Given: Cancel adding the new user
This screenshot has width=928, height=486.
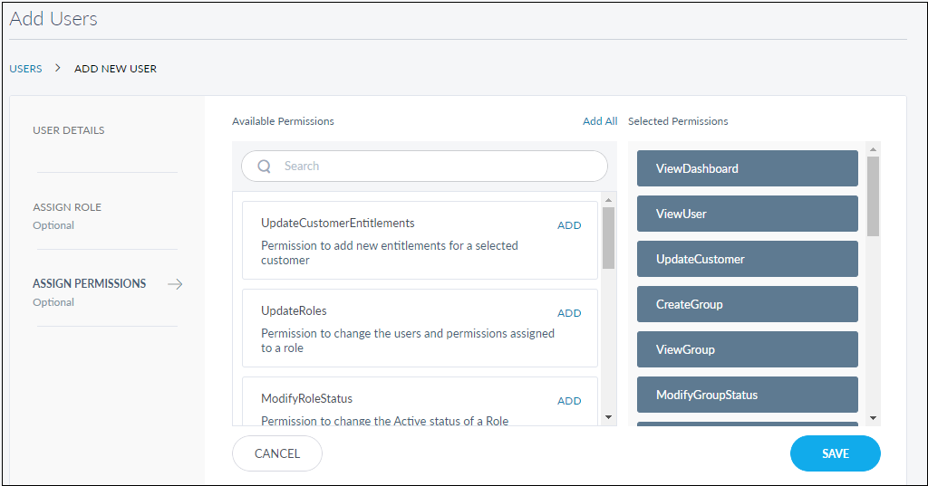Looking at the screenshot, I should point(277,453).
